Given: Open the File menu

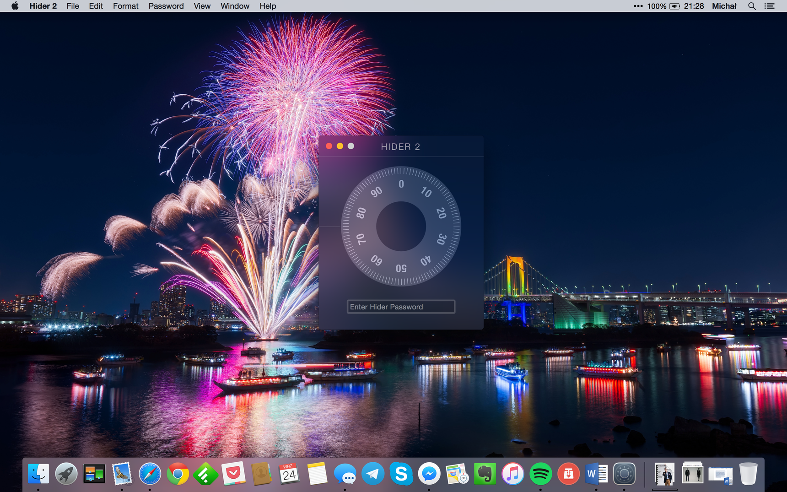Looking at the screenshot, I should (73, 6).
